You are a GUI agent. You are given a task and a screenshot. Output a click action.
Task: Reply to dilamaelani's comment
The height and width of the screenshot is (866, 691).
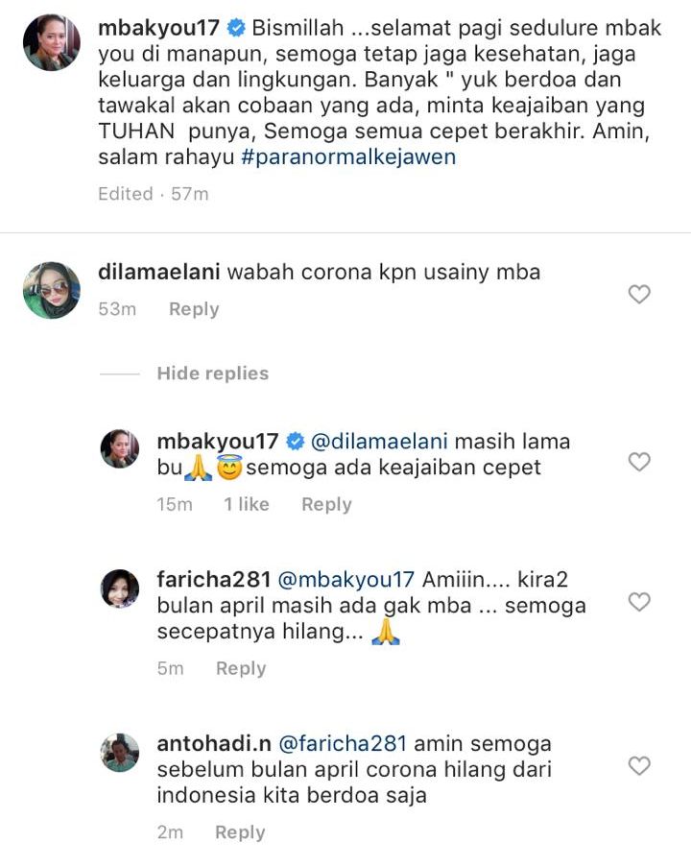tap(194, 309)
